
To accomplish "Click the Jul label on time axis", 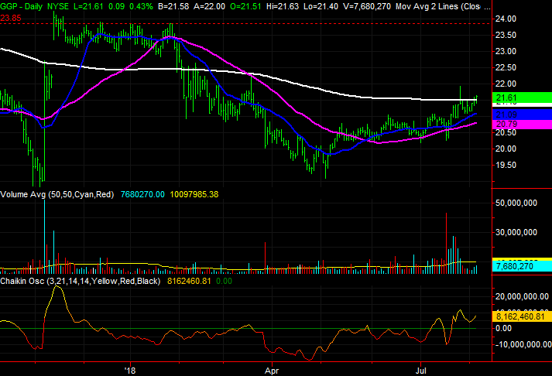I will click(420, 371).
